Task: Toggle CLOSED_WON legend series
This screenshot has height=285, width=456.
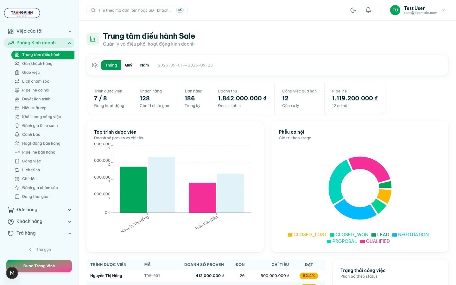Action: 349,235
